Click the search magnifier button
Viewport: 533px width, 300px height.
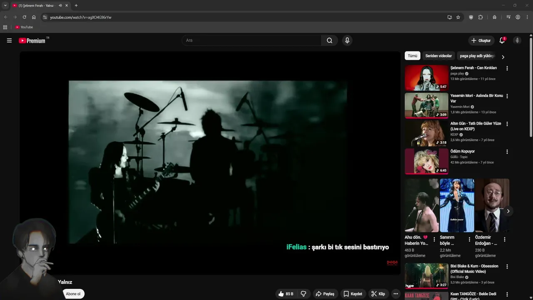click(329, 40)
